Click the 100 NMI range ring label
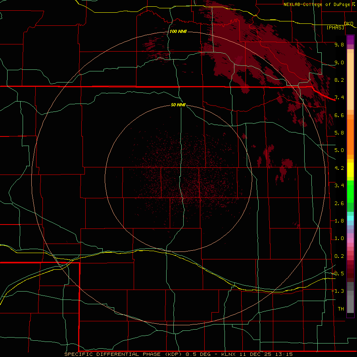The image size is (357, 357). 178,31
